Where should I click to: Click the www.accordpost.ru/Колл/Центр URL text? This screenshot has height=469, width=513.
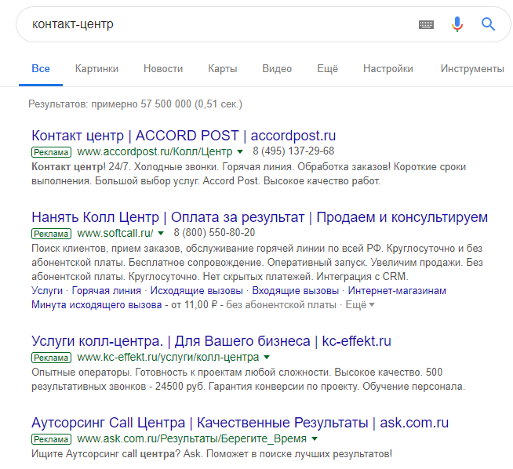pyautogui.click(x=155, y=151)
